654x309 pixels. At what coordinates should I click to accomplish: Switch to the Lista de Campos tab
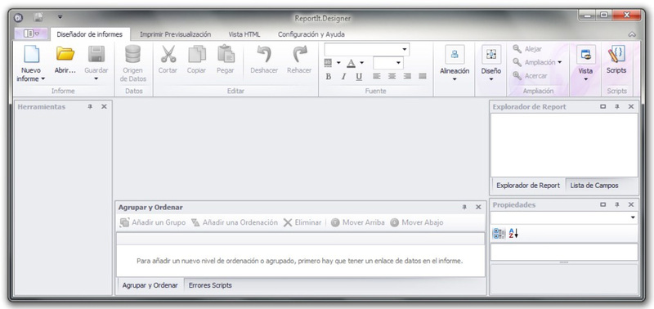[x=594, y=186]
